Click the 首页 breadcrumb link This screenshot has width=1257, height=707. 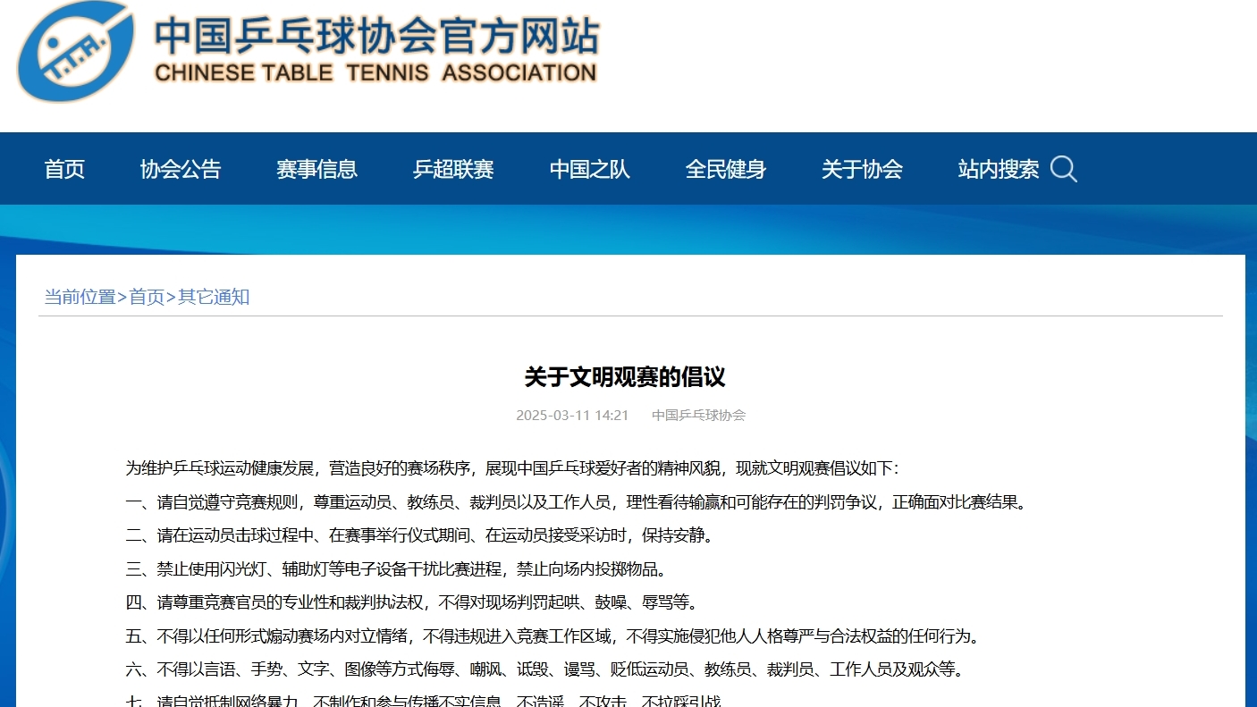click(147, 297)
